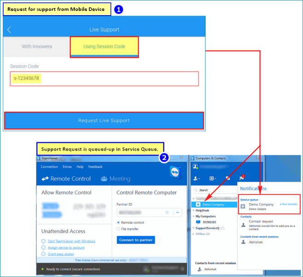Click the cloud icon next to SupportServiceQ
Image resolution: width=303 pixels, height=277 pixels.
pyautogui.click(x=223, y=228)
